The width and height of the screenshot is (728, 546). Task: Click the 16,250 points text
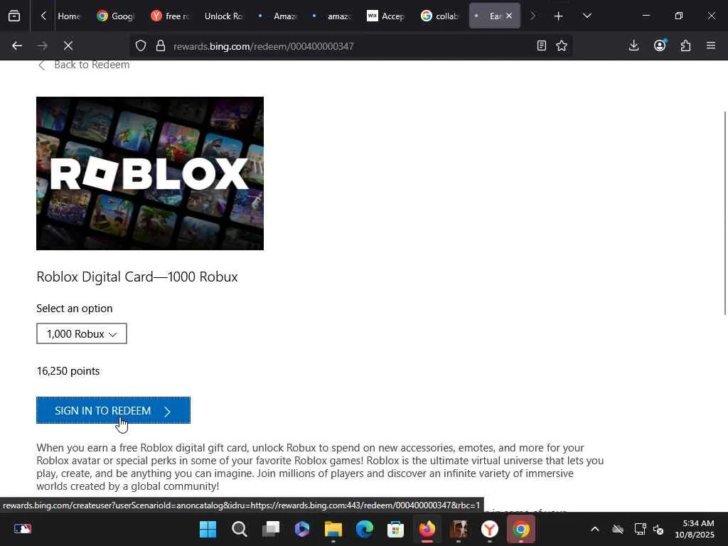click(68, 371)
